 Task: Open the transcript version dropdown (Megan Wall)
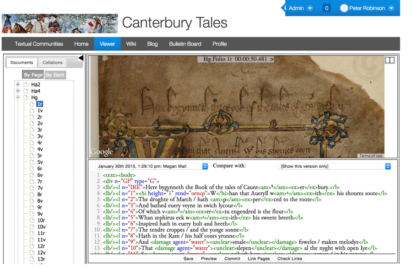[152, 166]
